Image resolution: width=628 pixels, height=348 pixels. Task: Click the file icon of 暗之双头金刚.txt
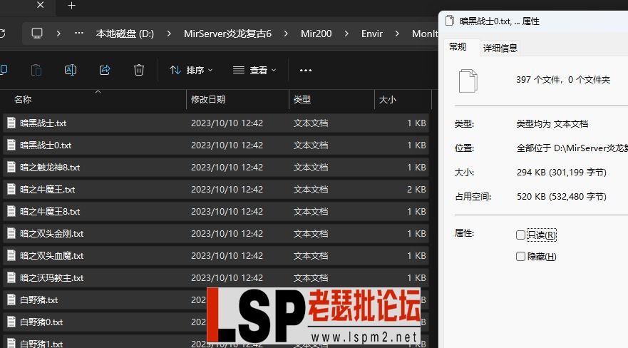[11, 233]
